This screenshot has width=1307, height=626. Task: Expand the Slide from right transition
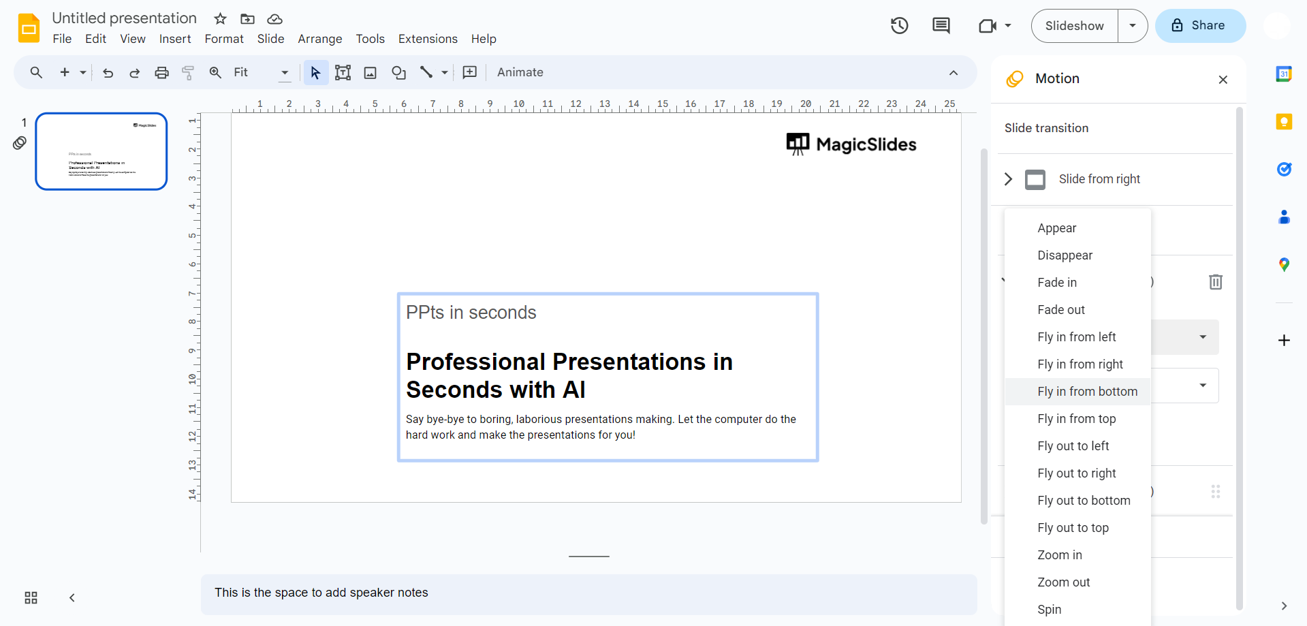click(1008, 179)
